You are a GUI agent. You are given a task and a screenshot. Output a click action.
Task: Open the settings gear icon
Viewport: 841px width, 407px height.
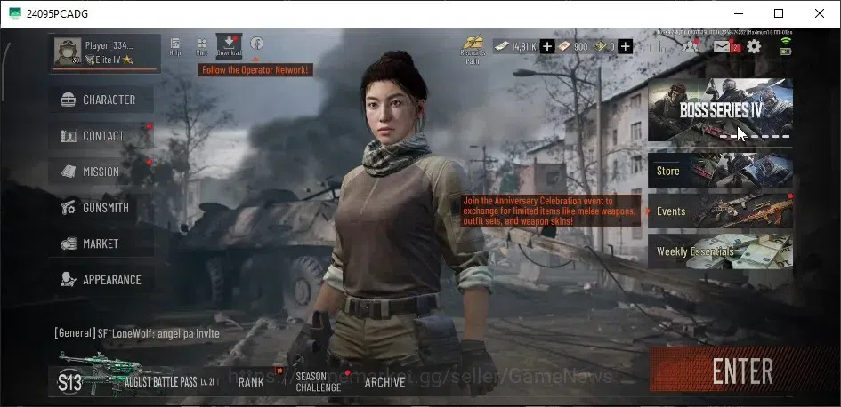click(x=754, y=46)
